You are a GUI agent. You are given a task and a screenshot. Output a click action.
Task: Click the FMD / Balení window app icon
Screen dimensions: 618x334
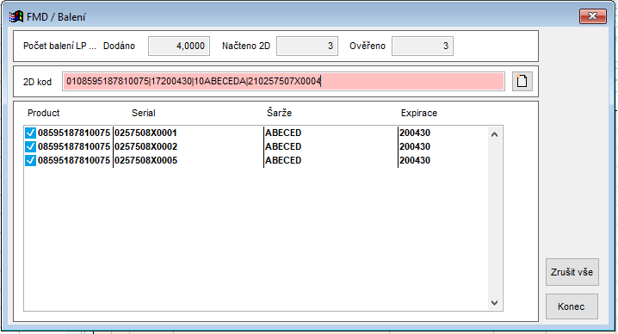16,16
